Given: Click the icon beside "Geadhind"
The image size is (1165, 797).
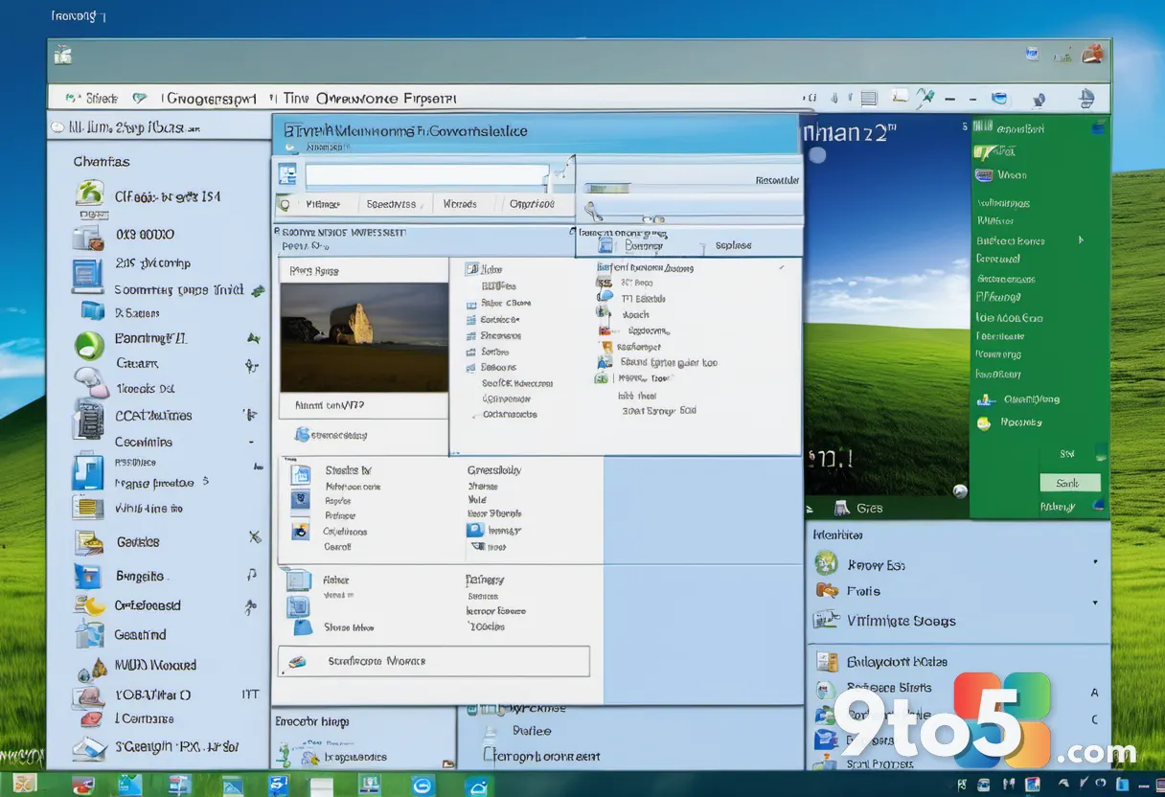Looking at the screenshot, I should [89, 633].
